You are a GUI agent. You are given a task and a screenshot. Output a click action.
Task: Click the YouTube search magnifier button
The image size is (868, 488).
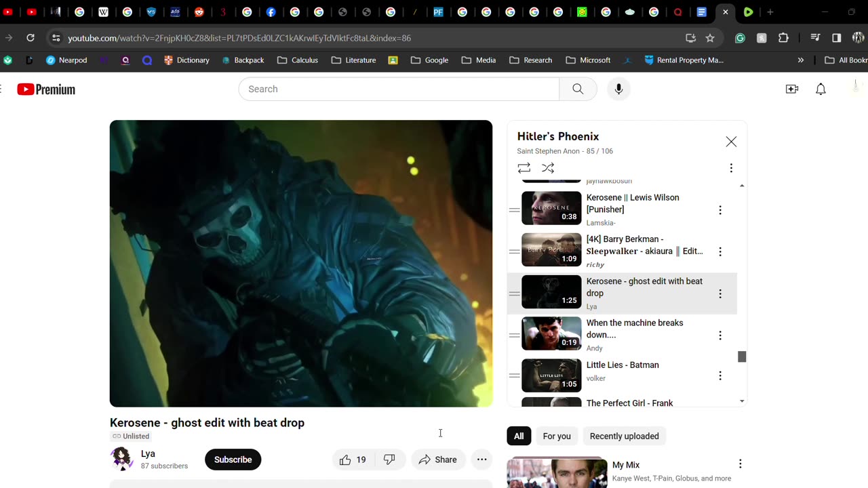pyautogui.click(x=578, y=89)
